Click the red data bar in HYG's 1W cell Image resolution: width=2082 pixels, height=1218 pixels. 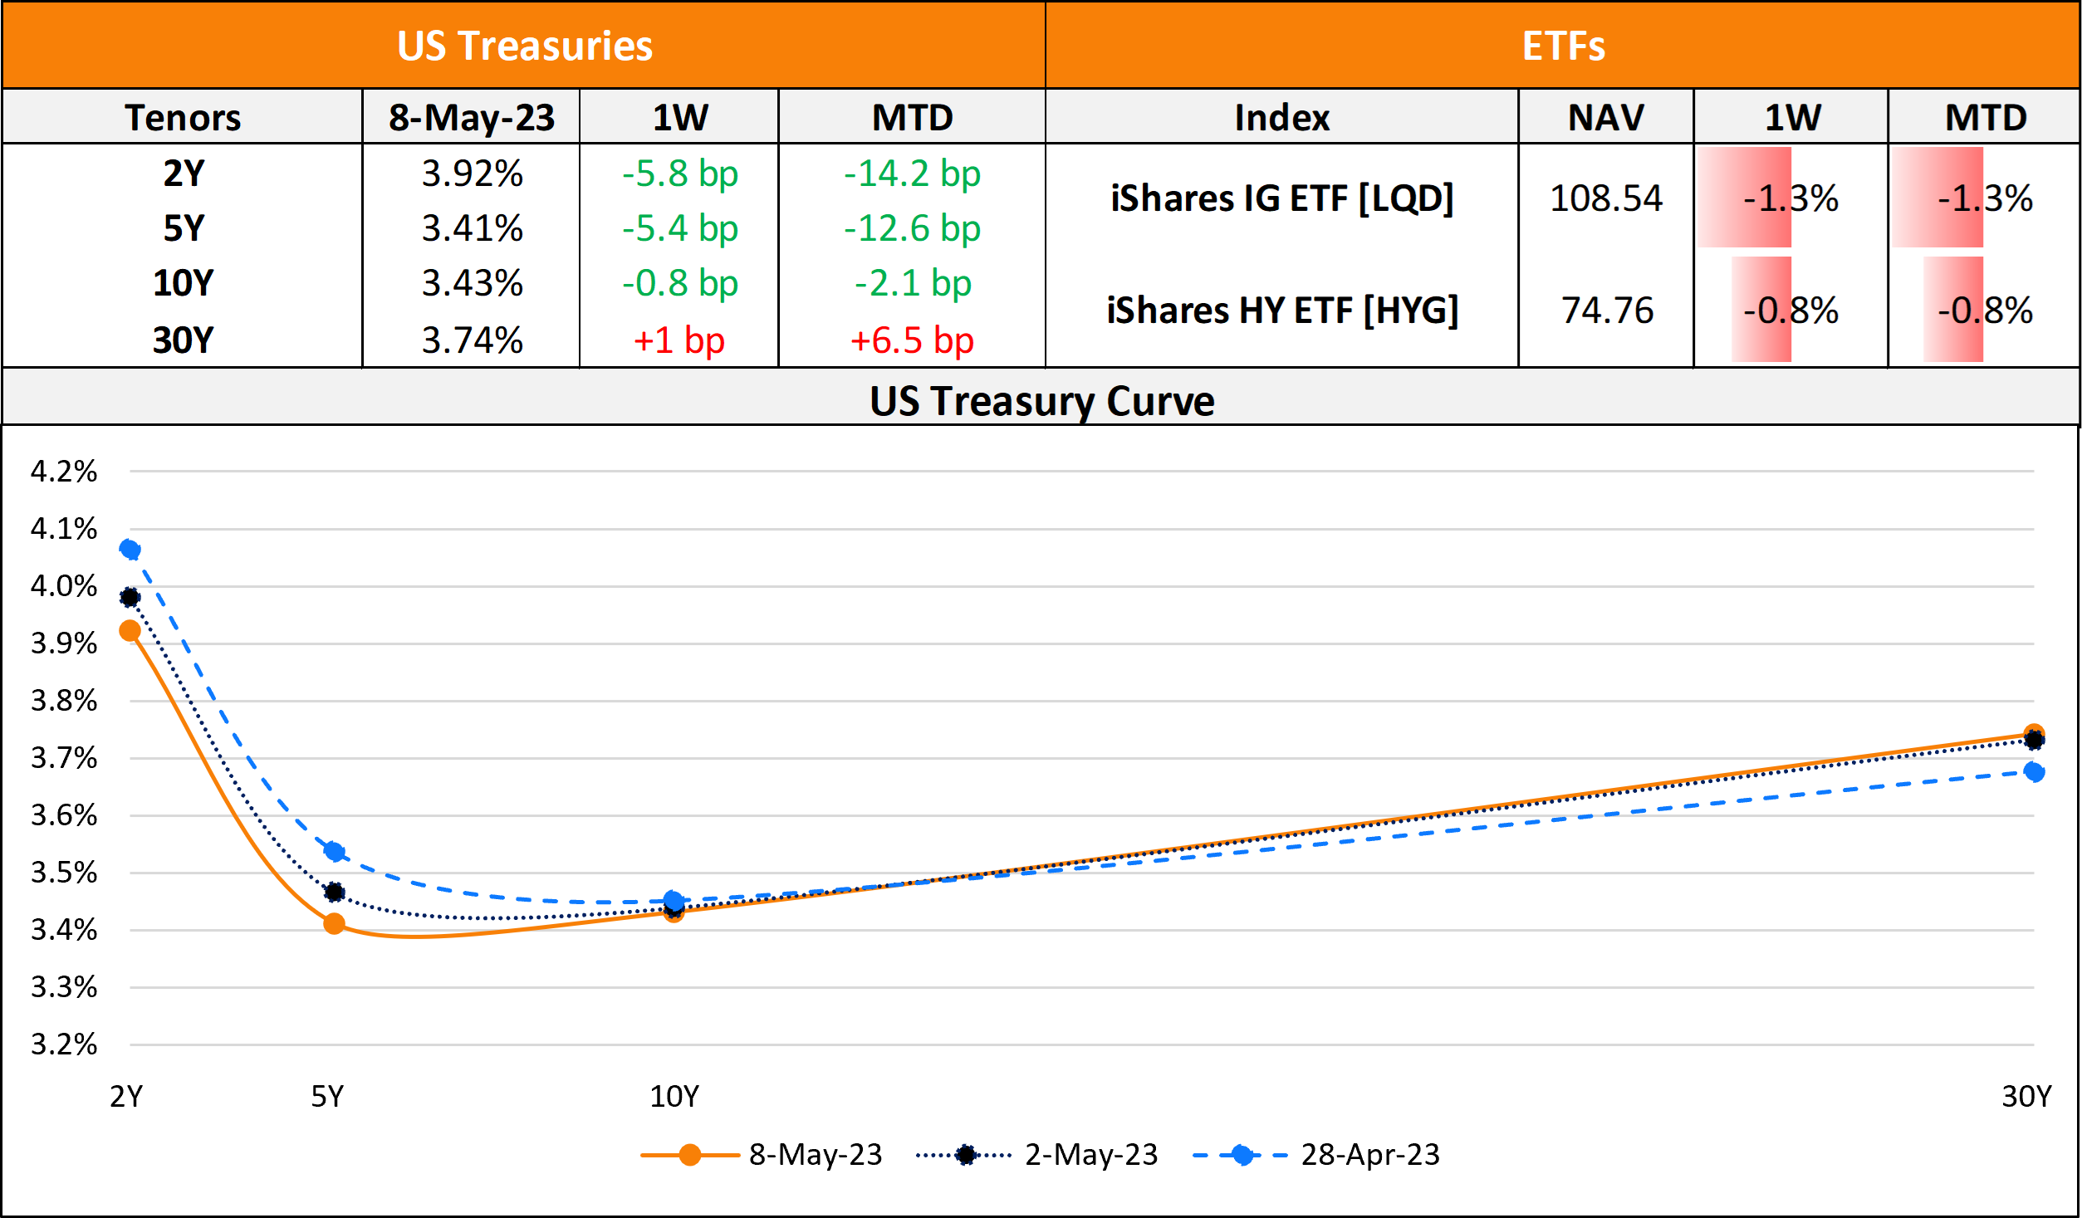coord(1761,311)
